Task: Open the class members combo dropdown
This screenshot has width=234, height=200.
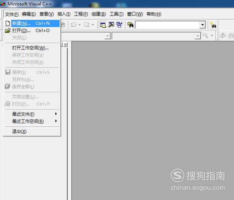Action: click(107, 36)
